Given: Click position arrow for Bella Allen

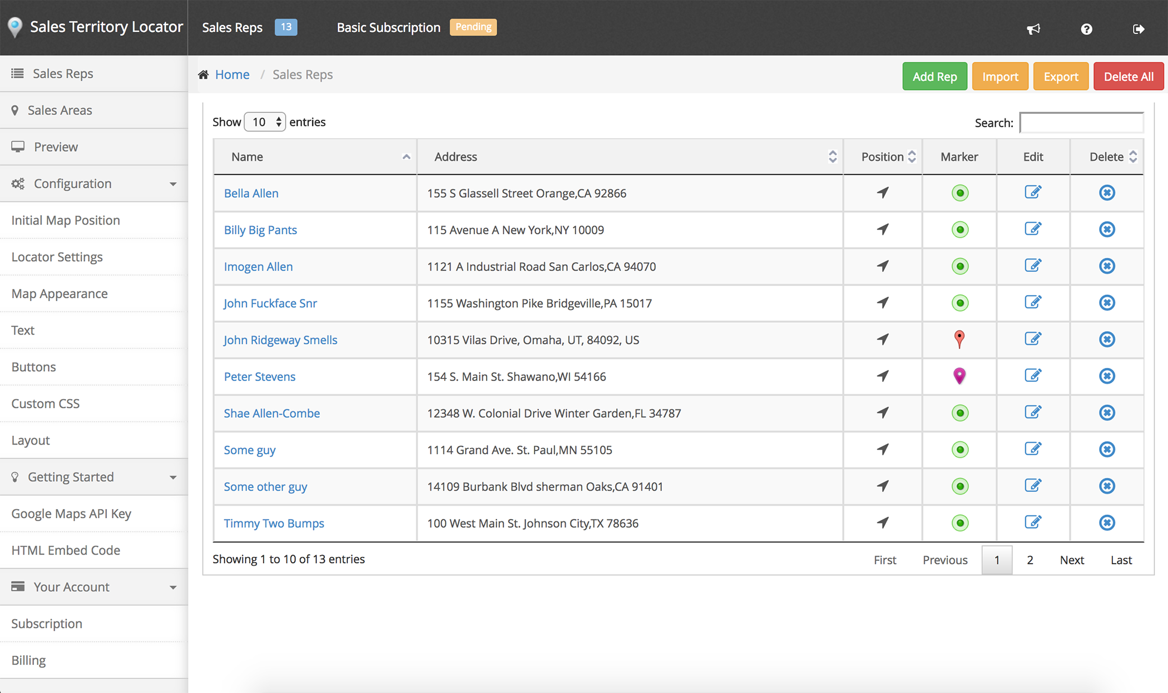Looking at the screenshot, I should pos(883,193).
